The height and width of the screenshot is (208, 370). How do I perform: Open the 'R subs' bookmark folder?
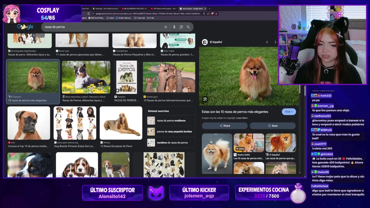point(151,18)
